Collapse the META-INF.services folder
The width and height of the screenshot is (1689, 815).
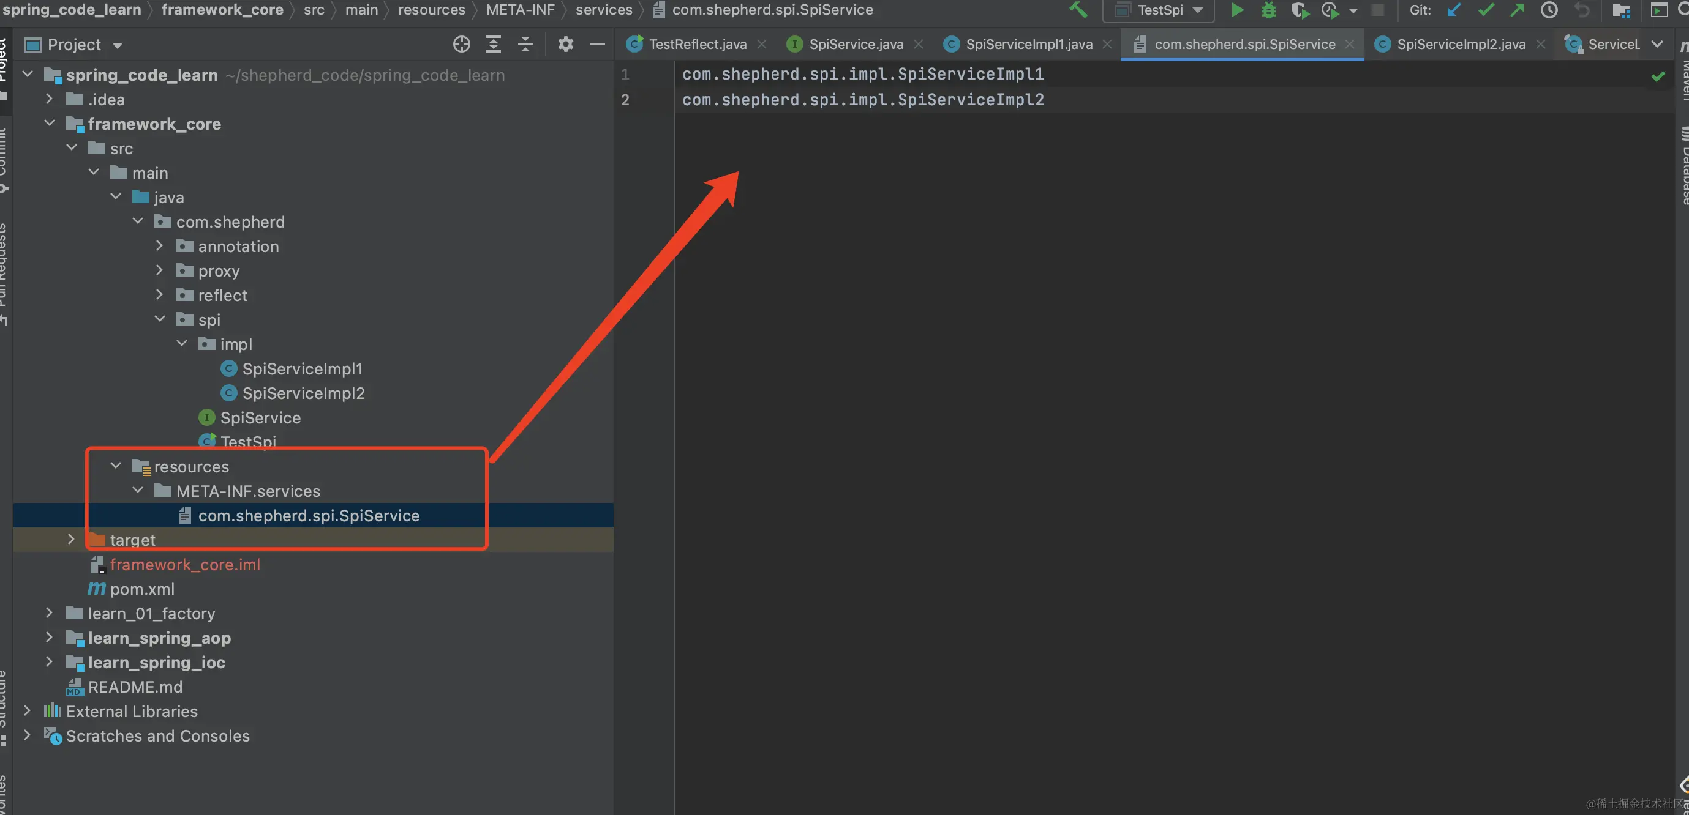(x=138, y=491)
